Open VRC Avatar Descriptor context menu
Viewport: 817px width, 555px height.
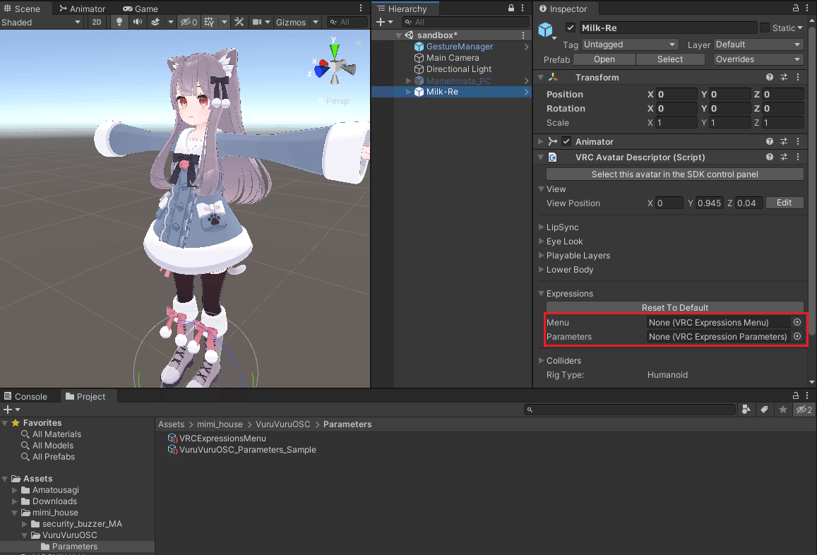tap(798, 157)
